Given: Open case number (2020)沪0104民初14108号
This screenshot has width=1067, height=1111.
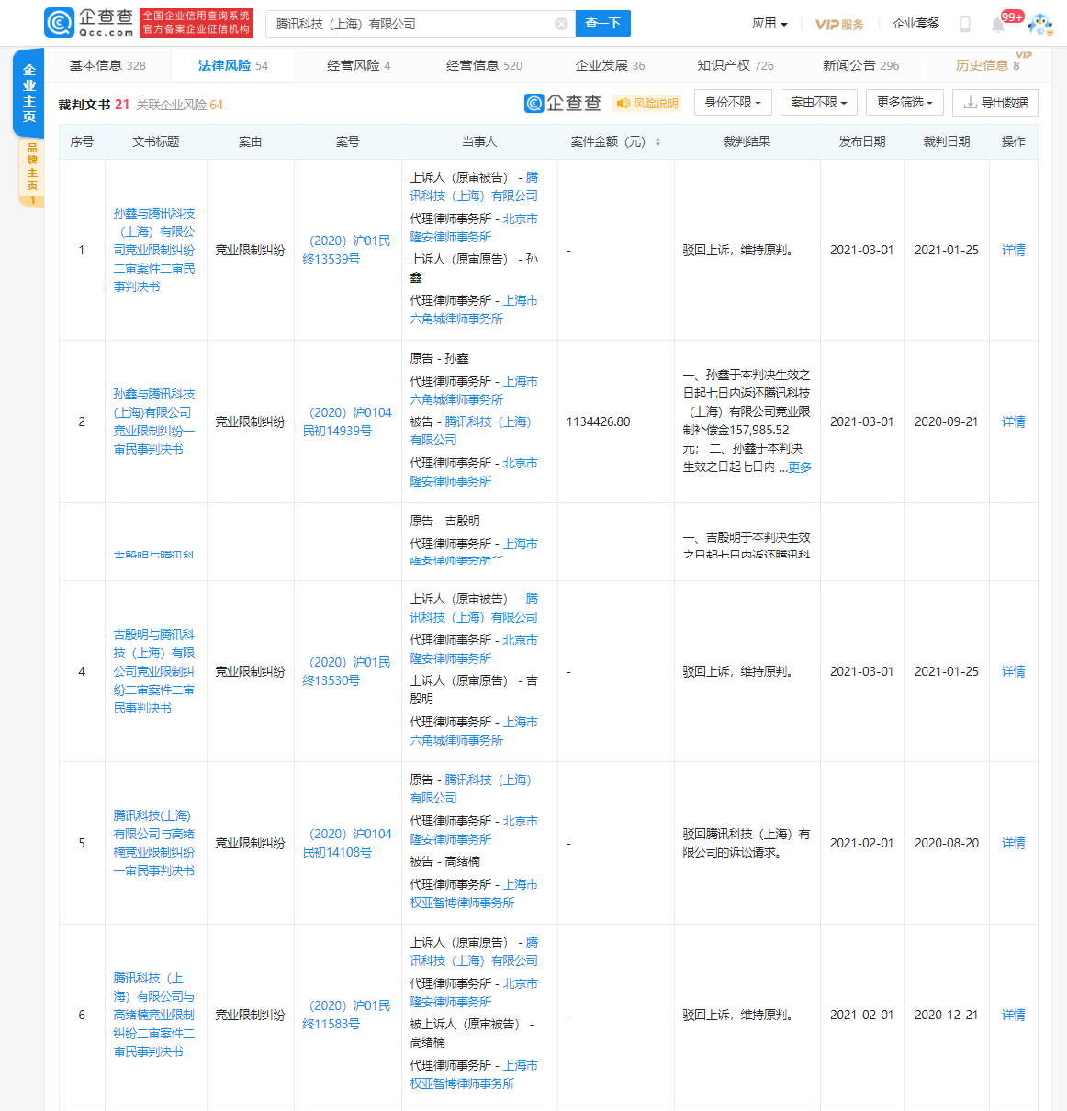Looking at the screenshot, I should (x=346, y=843).
